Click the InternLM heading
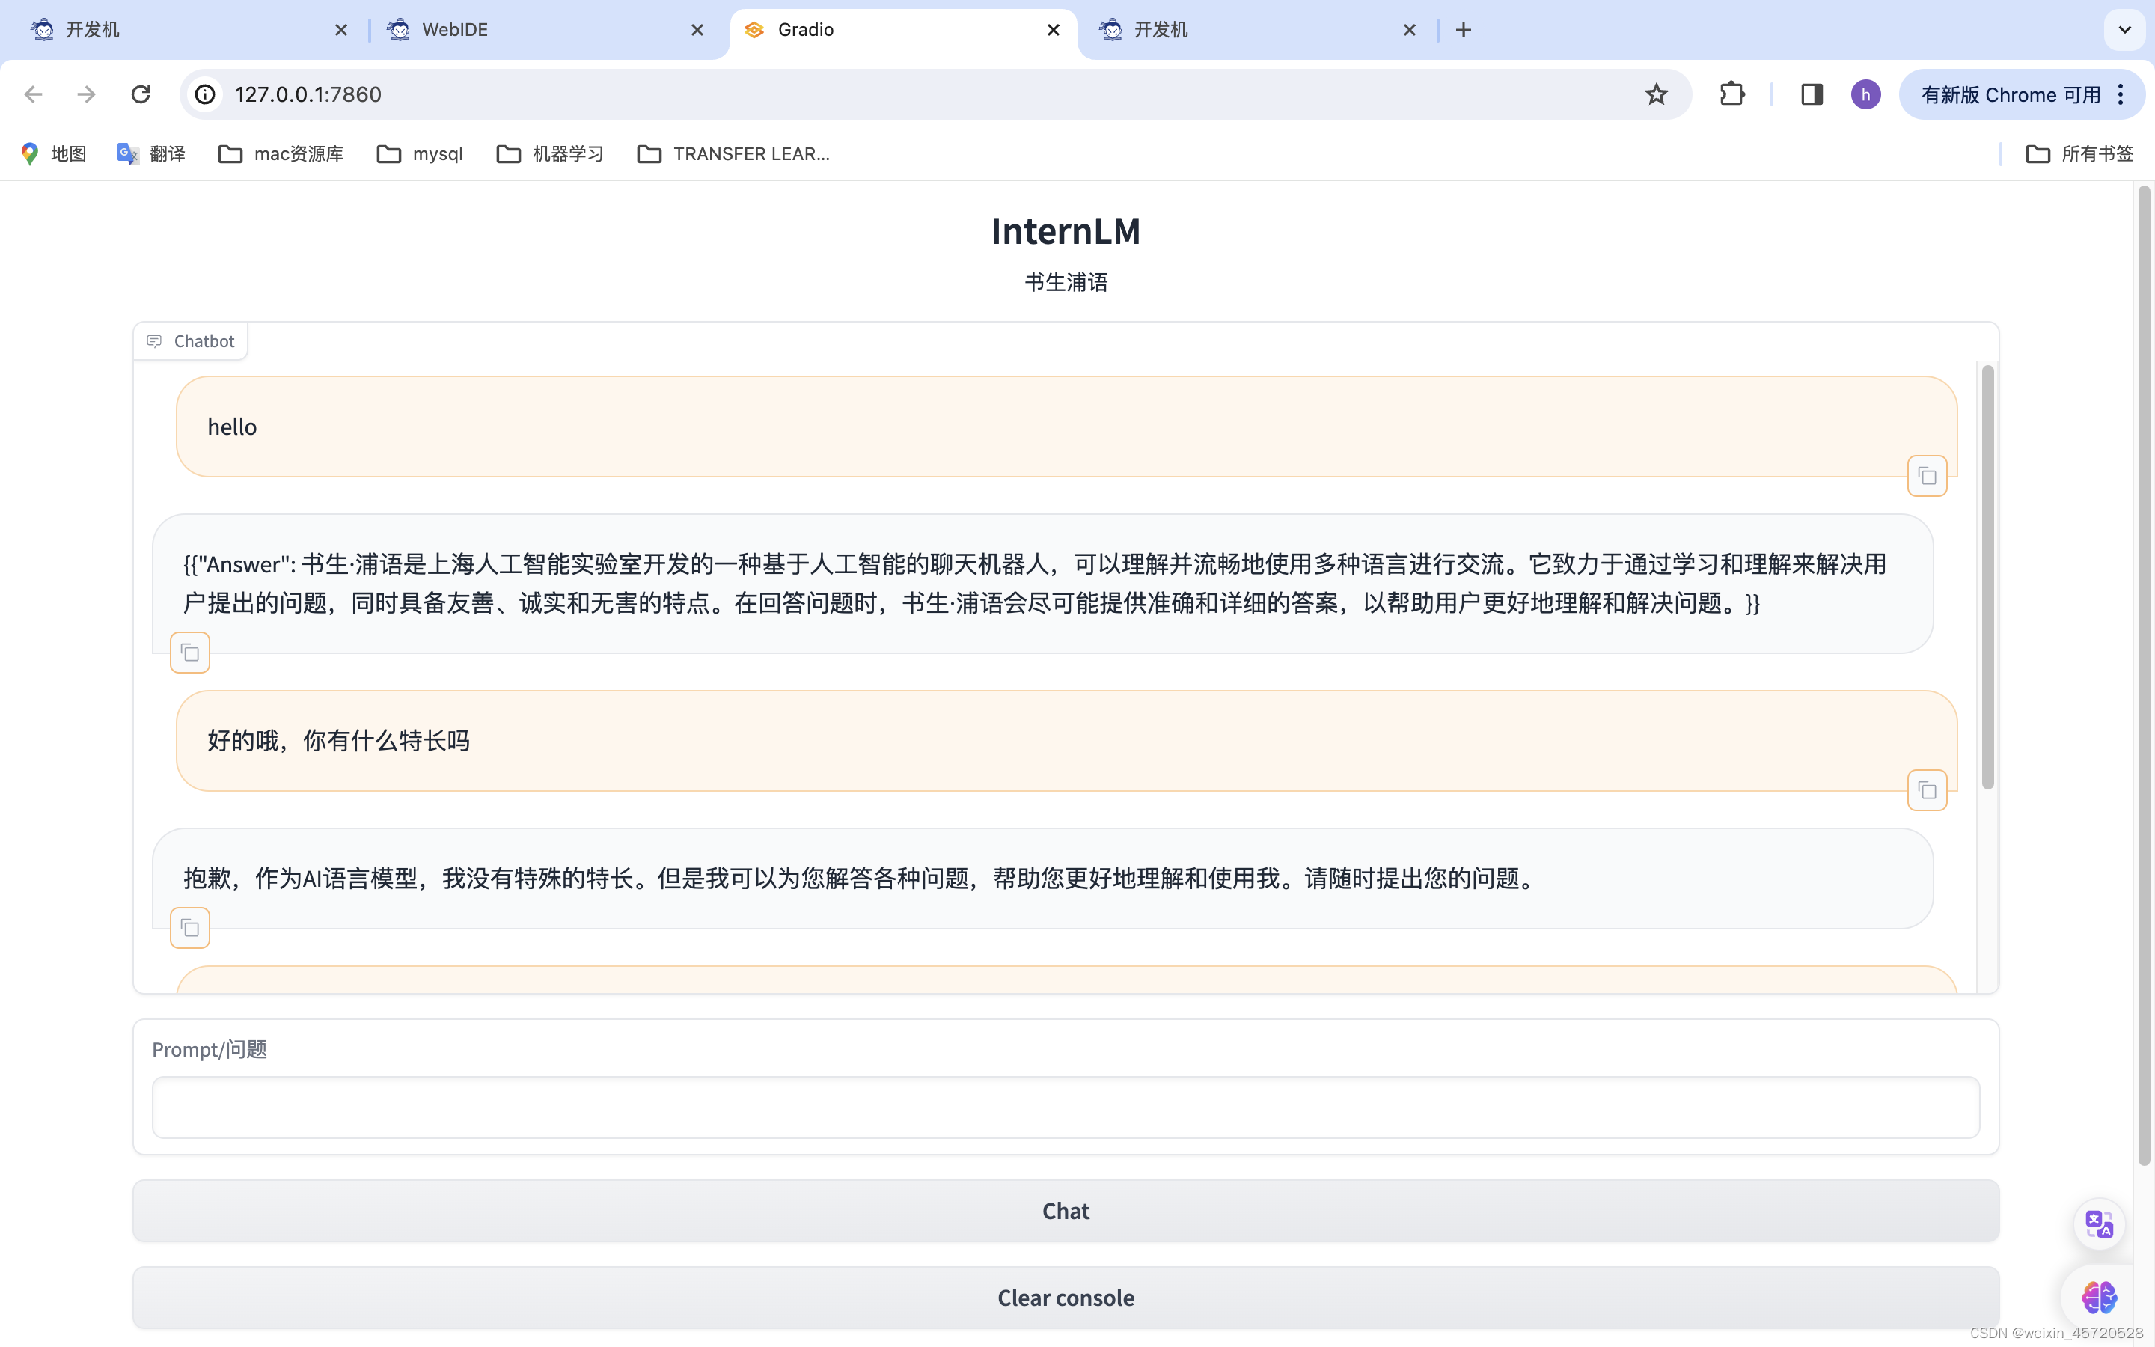Screen dimensions: 2155x1347 [x=1066, y=232]
